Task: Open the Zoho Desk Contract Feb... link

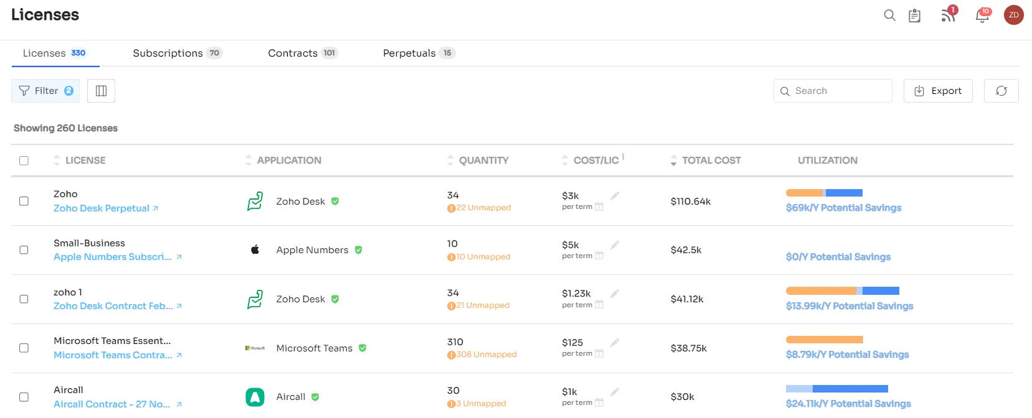Action: point(117,306)
